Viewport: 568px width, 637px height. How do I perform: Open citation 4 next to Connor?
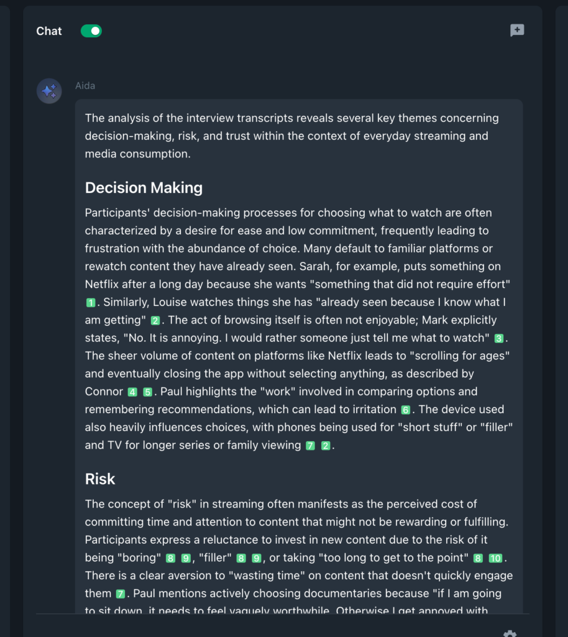click(132, 393)
